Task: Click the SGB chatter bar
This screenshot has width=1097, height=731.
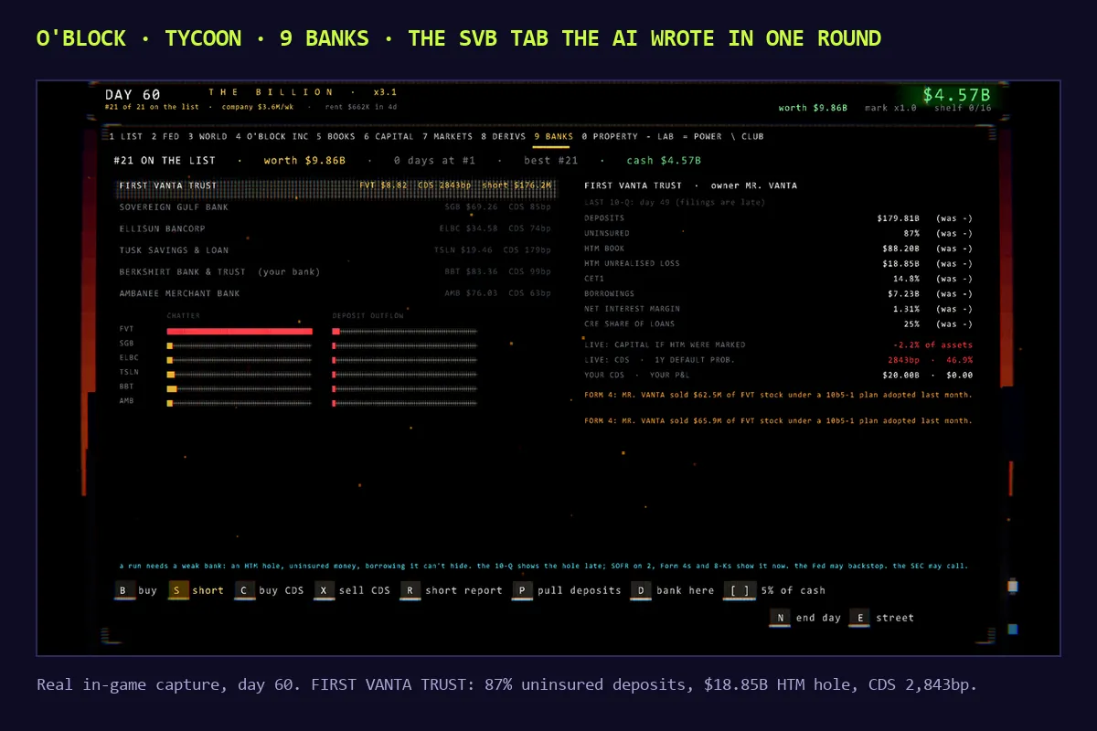Action: [240, 345]
